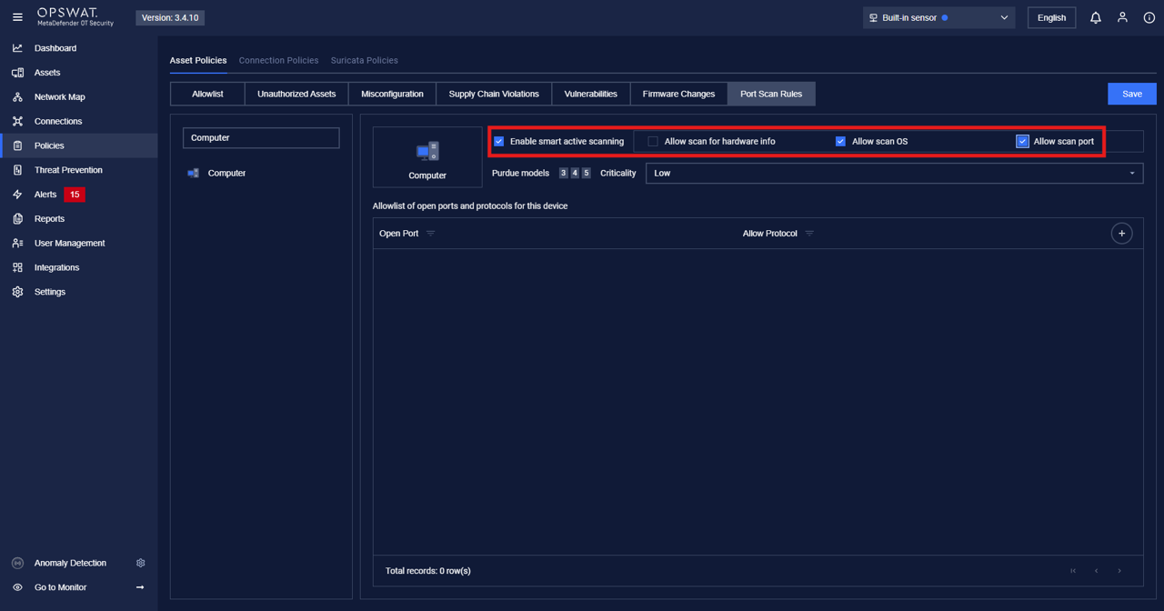Toggle Enable smart active scanning checkbox
Screen dimensions: 1164x611
click(498, 141)
